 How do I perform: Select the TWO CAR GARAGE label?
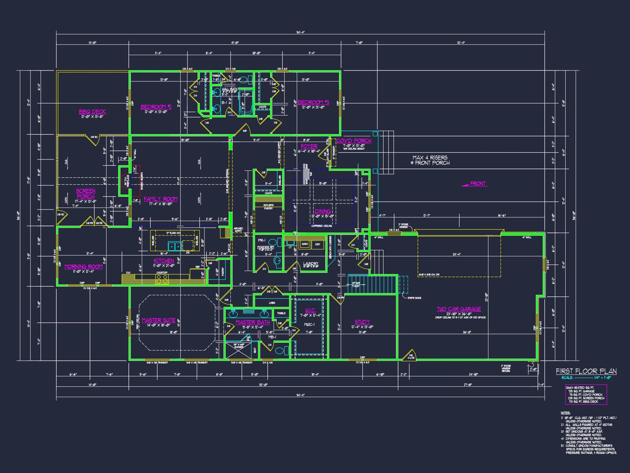click(459, 309)
